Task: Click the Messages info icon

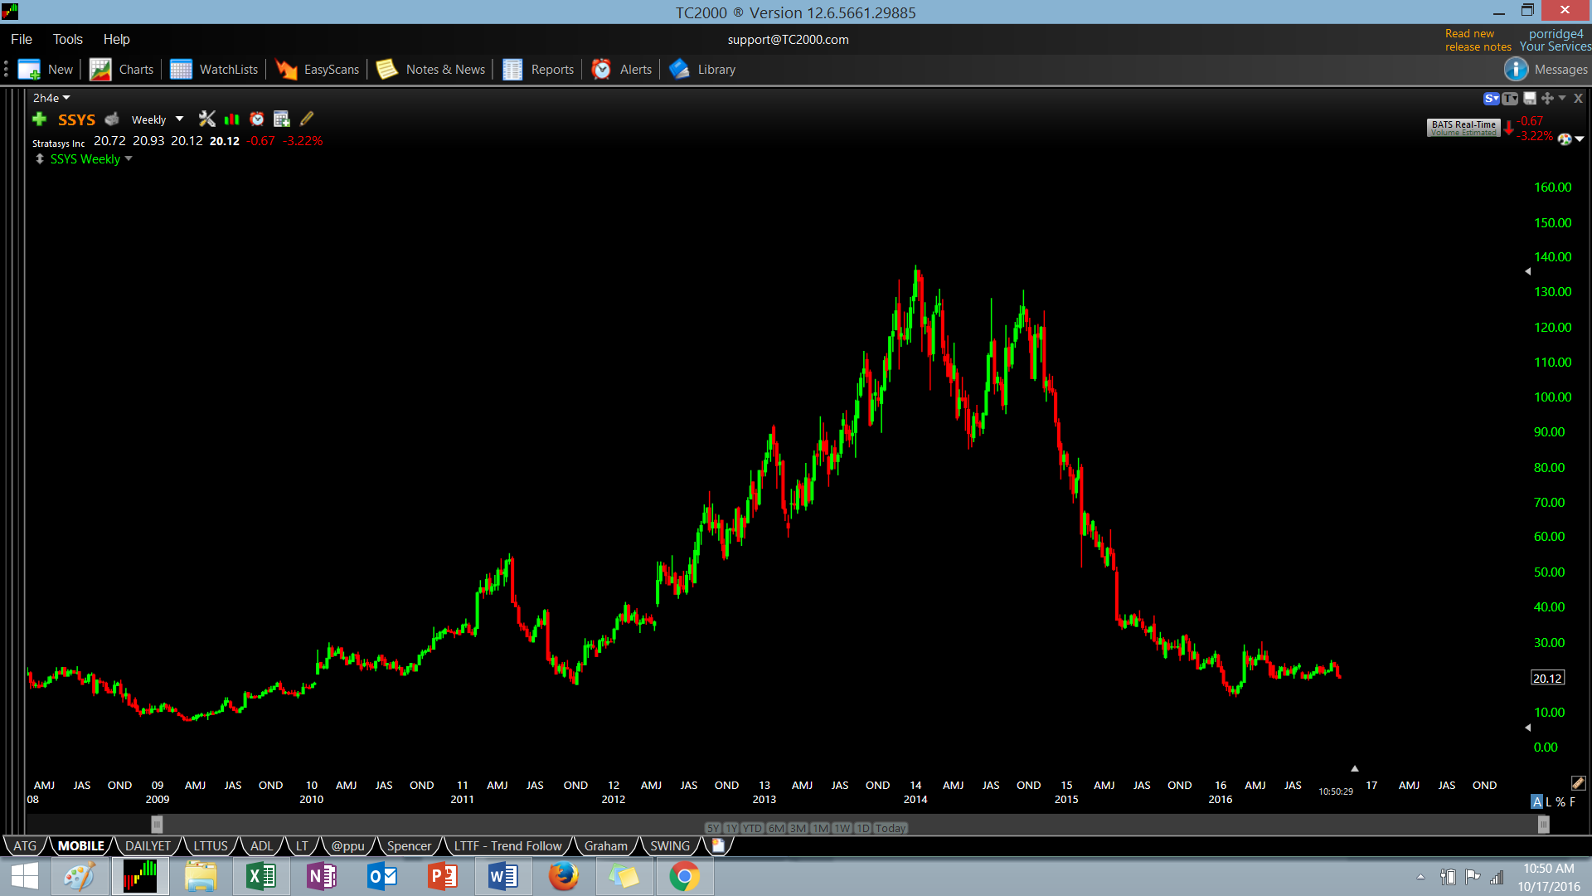Action: [1516, 70]
